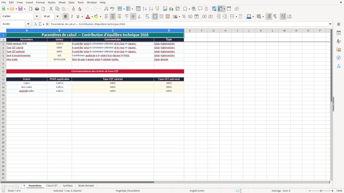Apply the yellow highlighting color

[x=96, y=17]
